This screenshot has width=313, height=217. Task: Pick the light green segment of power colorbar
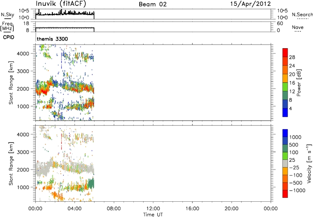point(285,87)
